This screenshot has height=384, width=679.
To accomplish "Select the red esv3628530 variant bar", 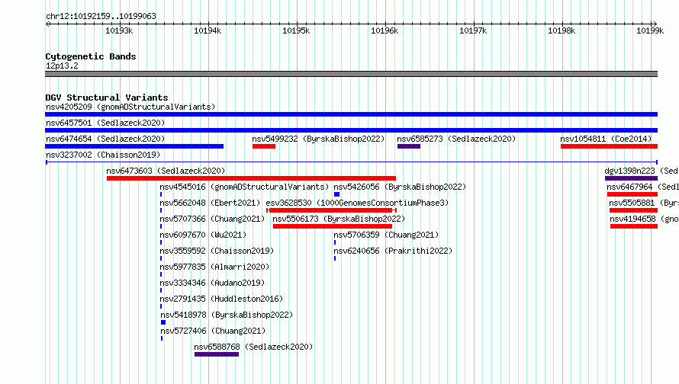I will 331,210.
